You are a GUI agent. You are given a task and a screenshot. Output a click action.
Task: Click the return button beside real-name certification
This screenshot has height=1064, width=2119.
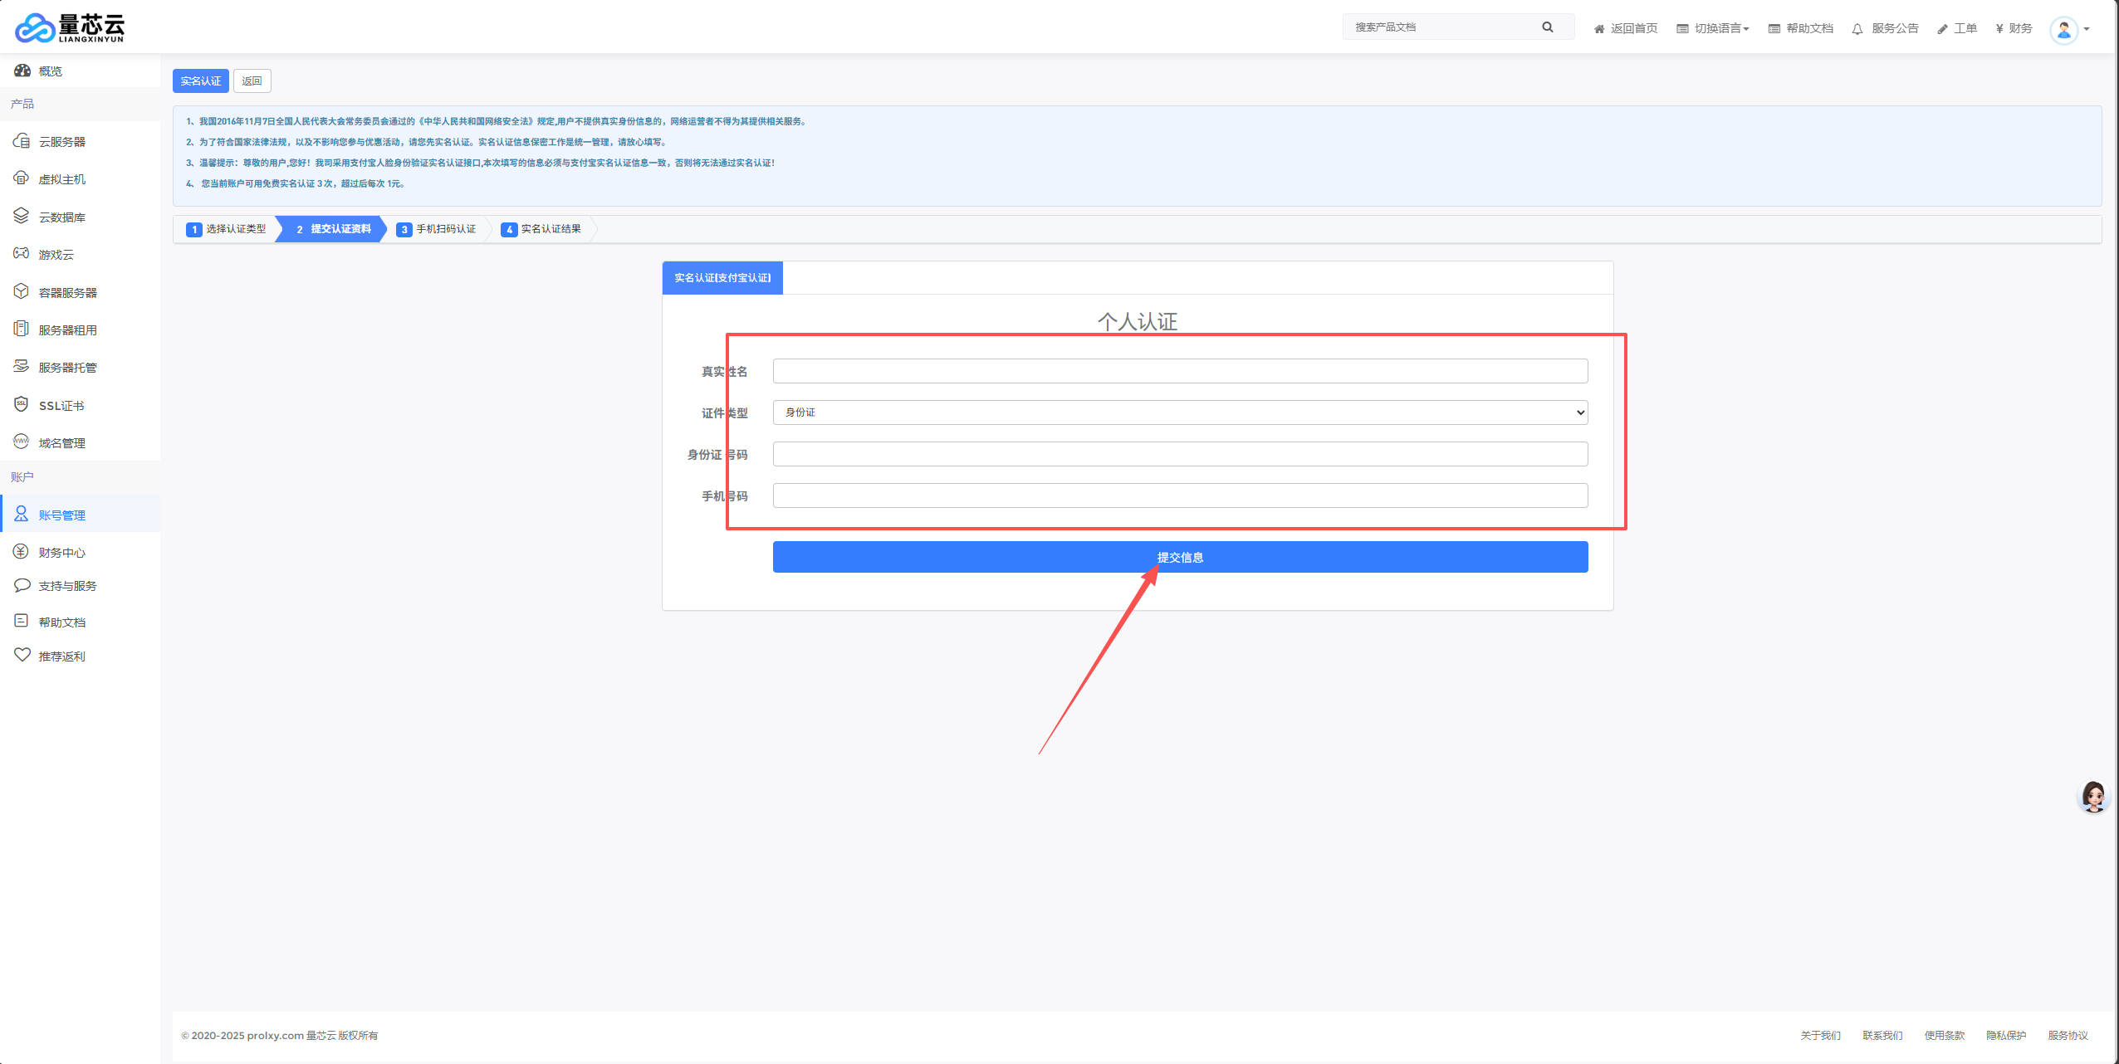[x=252, y=81]
